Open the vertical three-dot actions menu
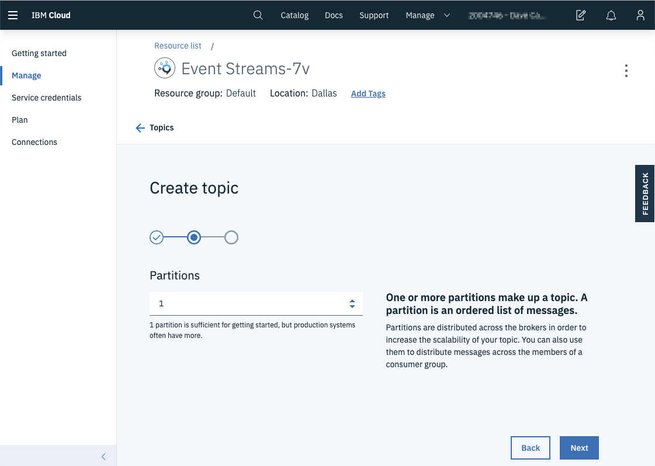This screenshot has height=466, width=655. point(626,71)
